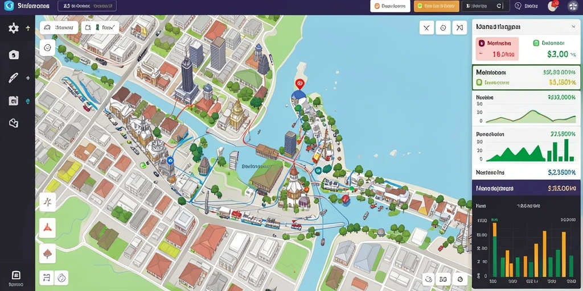Click the red location pin on the map
Viewport: 583px width, 291px height.
299,84
